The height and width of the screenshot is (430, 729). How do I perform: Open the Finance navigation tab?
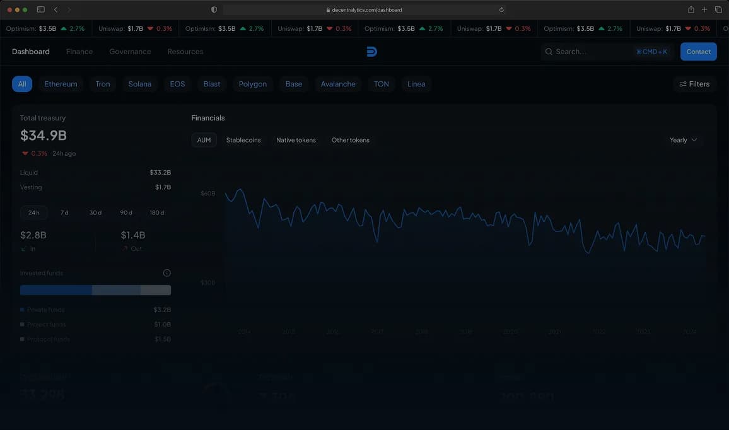pyautogui.click(x=79, y=51)
